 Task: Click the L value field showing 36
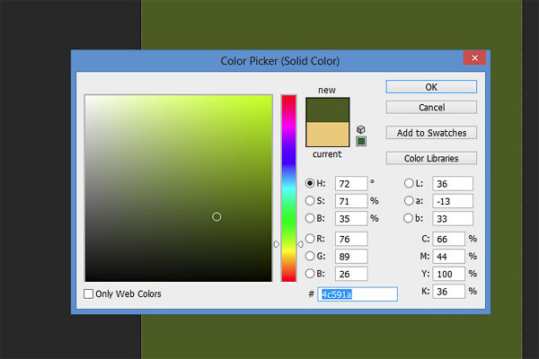[x=453, y=184]
